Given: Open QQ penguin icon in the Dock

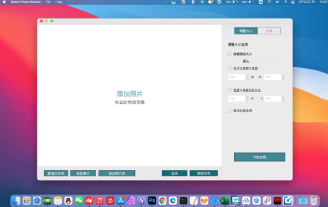Looking at the screenshot, I should click(68, 201).
